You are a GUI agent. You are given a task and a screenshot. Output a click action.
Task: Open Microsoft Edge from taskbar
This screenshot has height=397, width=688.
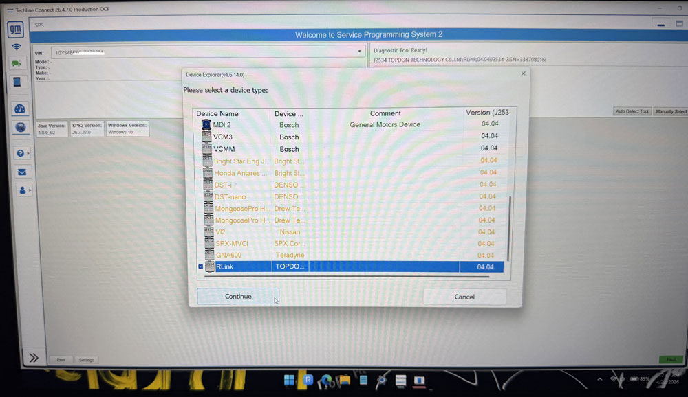tap(326, 381)
